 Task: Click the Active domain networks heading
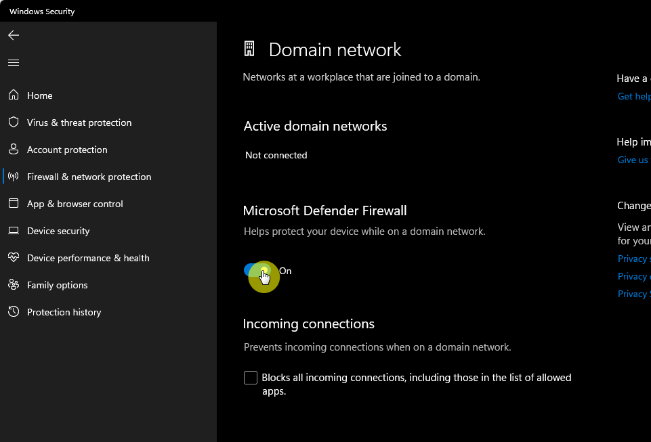click(315, 126)
